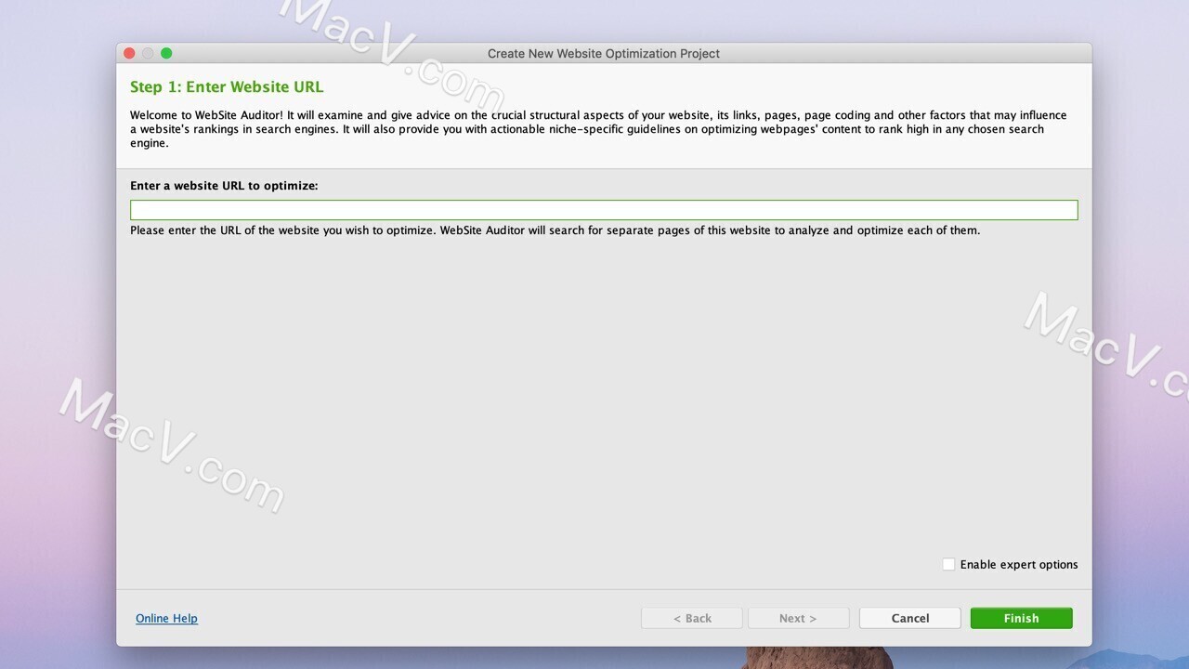Click the 'Welcome to WebSite Auditor!' description text
The width and height of the screenshot is (1189, 669).
point(598,129)
